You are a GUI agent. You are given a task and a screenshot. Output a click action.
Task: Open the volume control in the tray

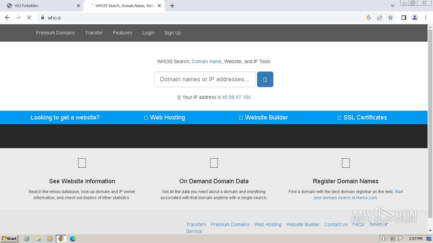coord(385,239)
